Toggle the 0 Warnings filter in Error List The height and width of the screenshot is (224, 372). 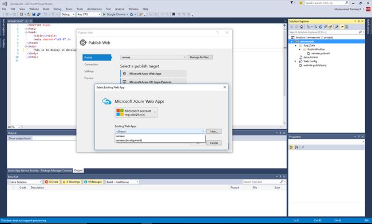point(71,182)
